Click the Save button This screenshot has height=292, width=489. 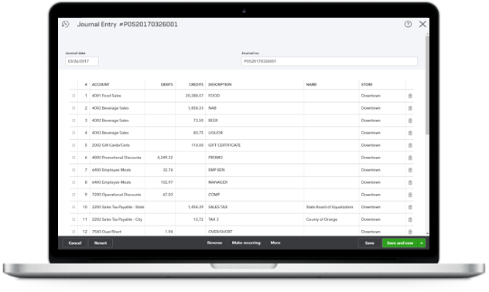[370, 243]
